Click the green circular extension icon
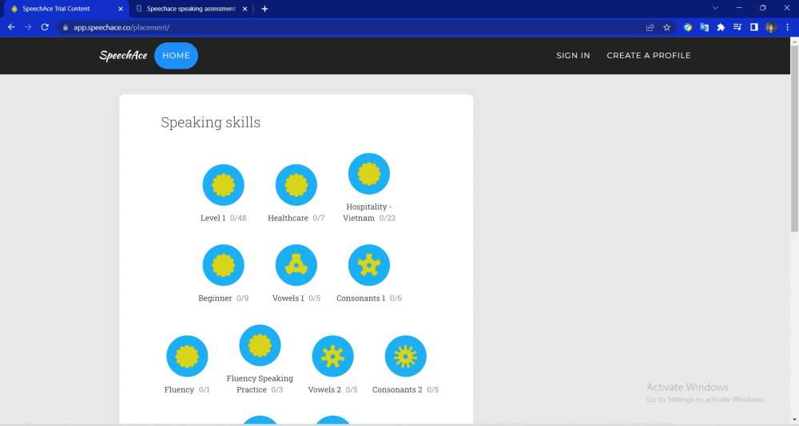Image resolution: width=799 pixels, height=426 pixels. click(688, 27)
